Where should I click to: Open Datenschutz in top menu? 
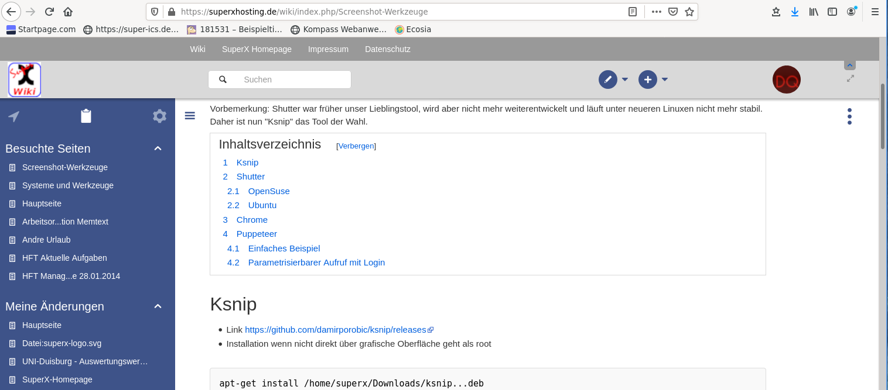tap(388, 49)
